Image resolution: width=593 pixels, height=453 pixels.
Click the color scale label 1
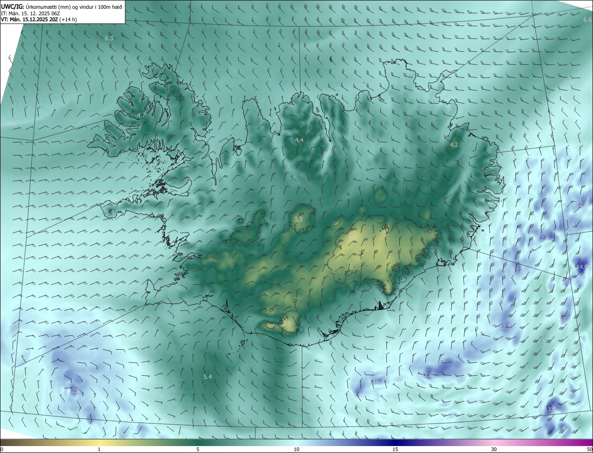99,450
